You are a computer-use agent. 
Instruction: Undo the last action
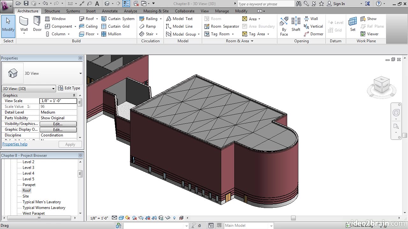click(x=45, y=3)
